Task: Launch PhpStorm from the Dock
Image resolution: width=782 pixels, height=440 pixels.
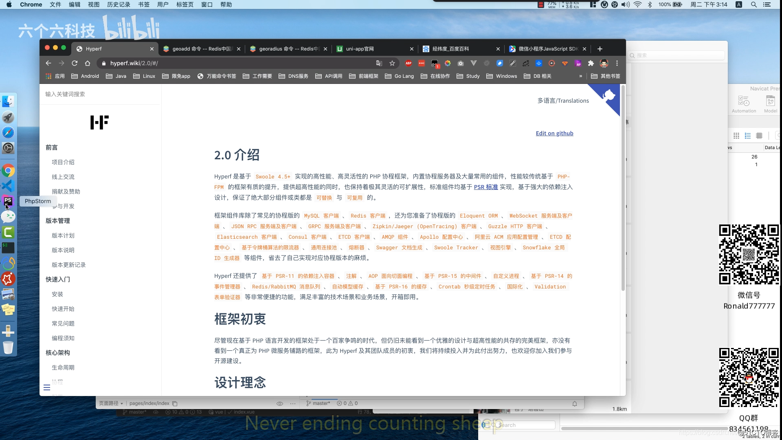Action: tap(8, 201)
